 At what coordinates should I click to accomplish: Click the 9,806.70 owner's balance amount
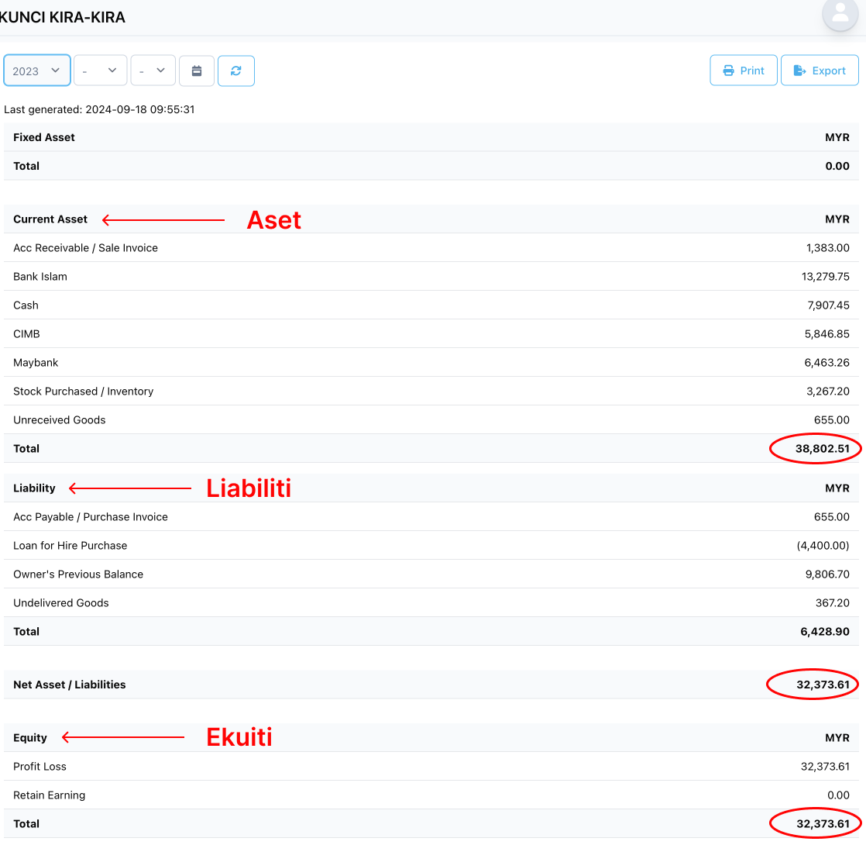(827, 574)
